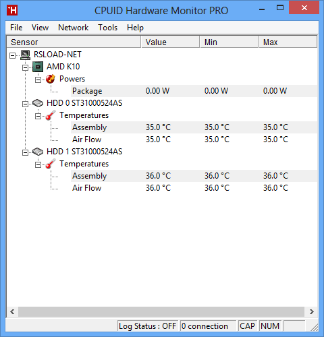Click the Value column header
Screen dimensions: 324x337
(x=170, y=42)
